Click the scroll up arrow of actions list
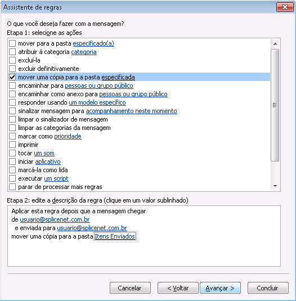Screen dimensions: 296x301 (x=275, y=44)
